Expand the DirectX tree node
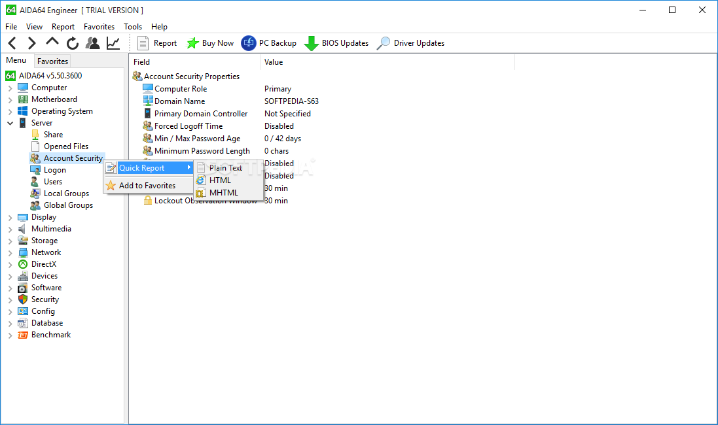The image size is (718, 425). click(10, 264)
